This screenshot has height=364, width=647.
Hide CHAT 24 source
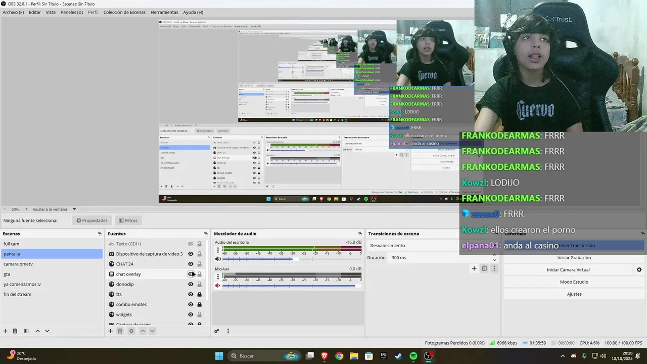click(191, 264)
